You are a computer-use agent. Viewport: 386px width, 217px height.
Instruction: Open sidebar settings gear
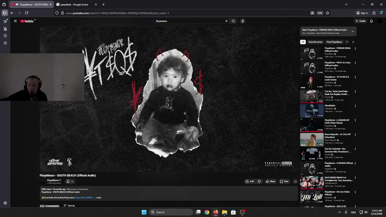pos(5,203)
